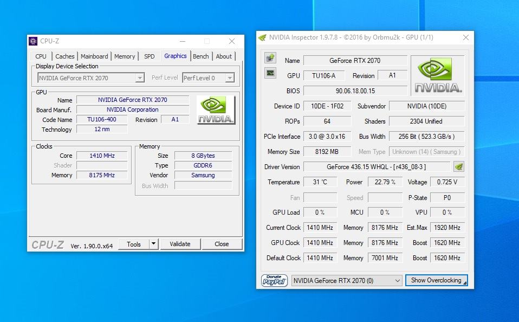Click the PCIe Interface value 3.0 @ 3.0 x16

[x=327, y=137]
